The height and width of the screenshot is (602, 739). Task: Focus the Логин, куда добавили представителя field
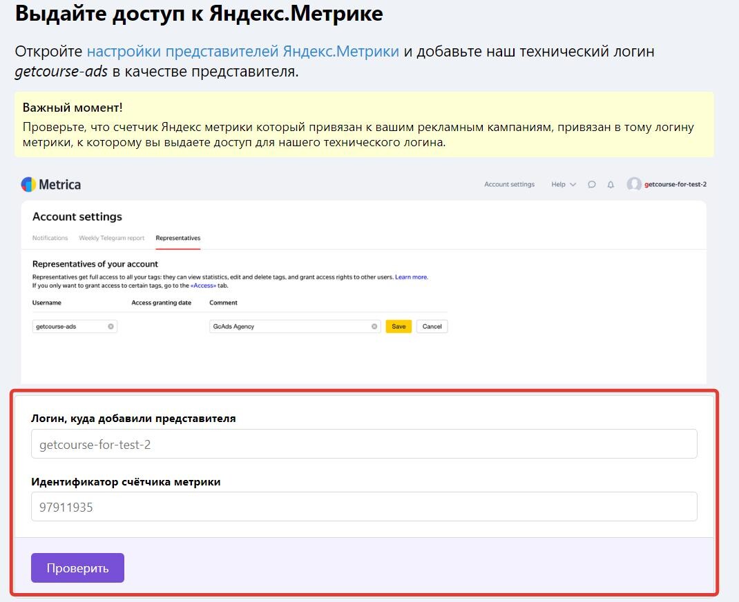click(364, 444)
